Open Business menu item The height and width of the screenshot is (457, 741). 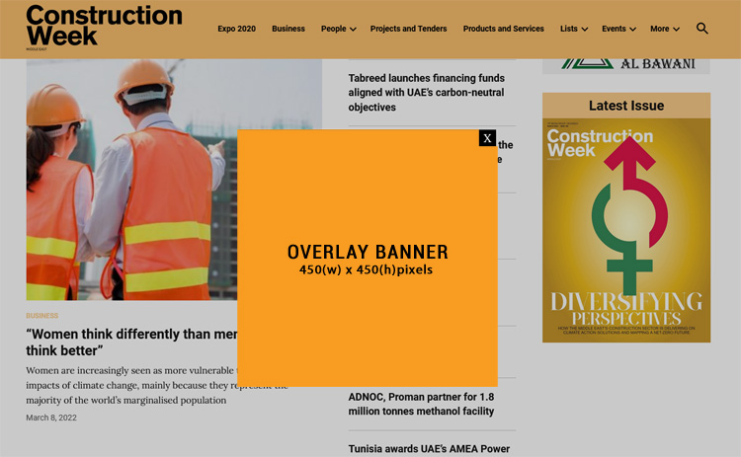(288, 29)
